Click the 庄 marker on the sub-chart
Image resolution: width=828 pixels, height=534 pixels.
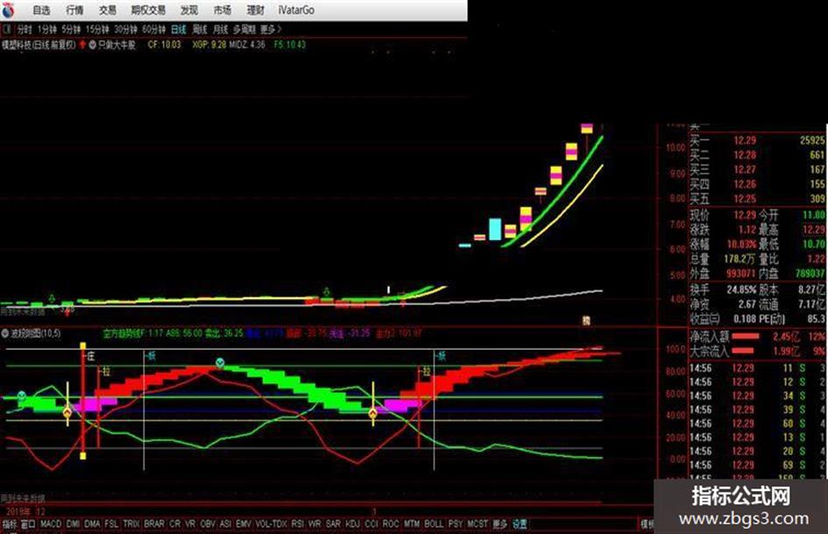tap(91, 357)
